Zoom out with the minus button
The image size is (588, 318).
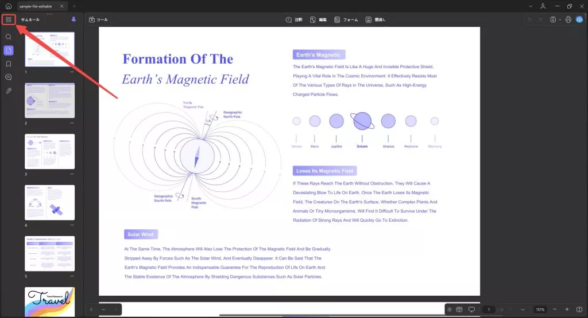(x=555, y=309)
